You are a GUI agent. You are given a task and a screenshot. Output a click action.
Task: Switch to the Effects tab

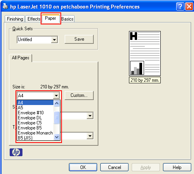34,19
